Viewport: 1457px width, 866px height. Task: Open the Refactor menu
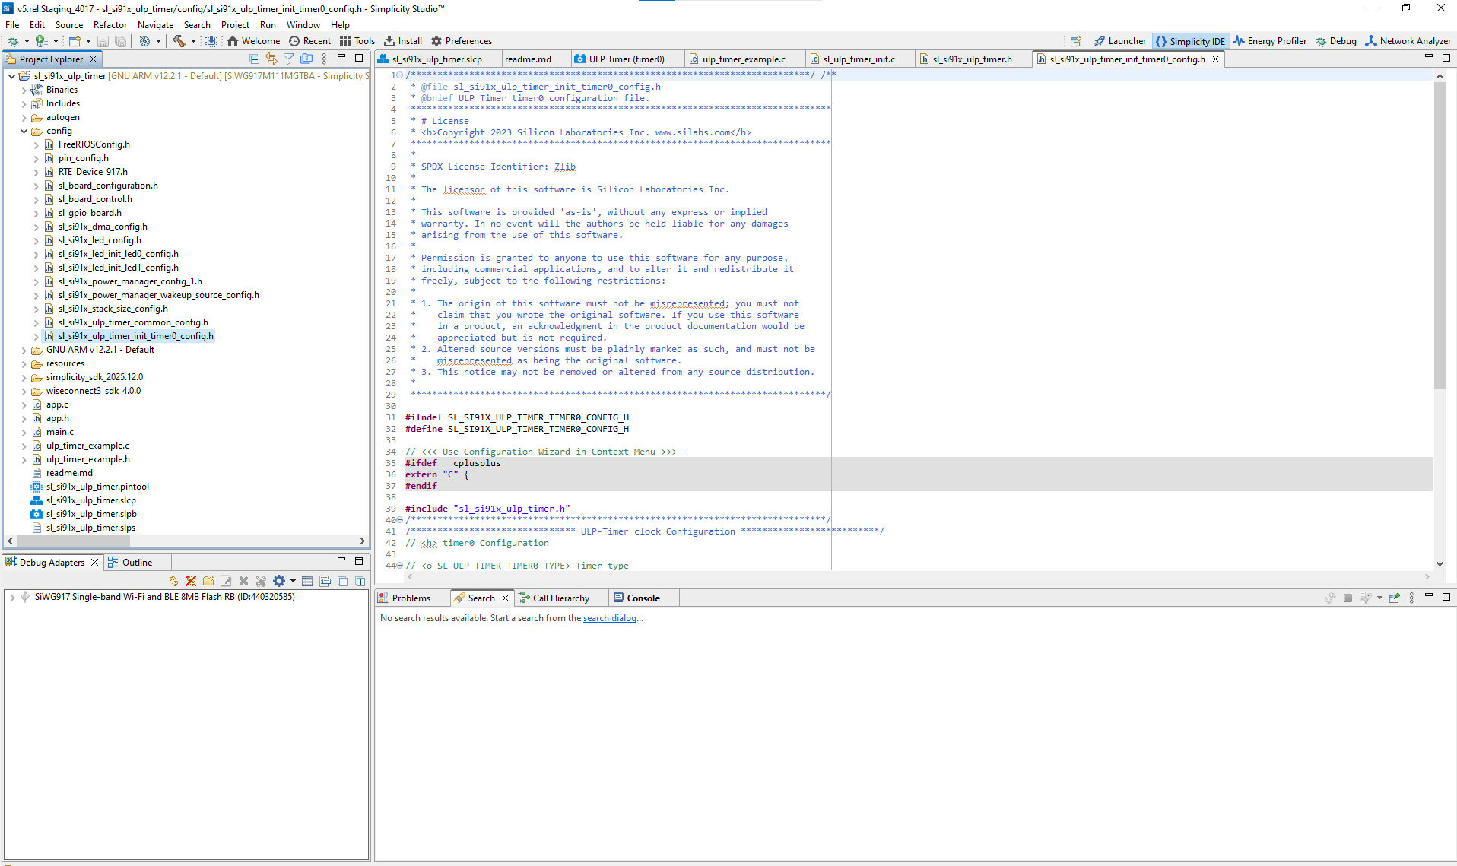point(110,24)
